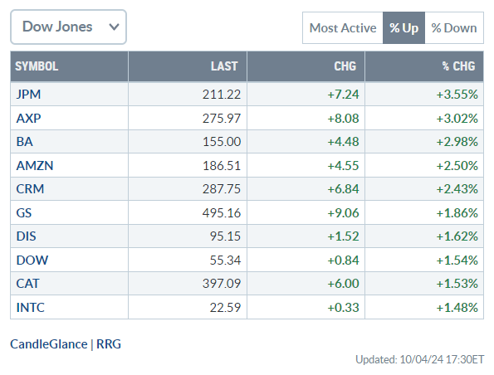Click the CAT ticker symbol
The image size is (494, 375).
27,284
